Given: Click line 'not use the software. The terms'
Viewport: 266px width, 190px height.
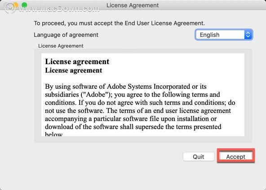Looking at the screenshot, I should (x=138, y=111).
